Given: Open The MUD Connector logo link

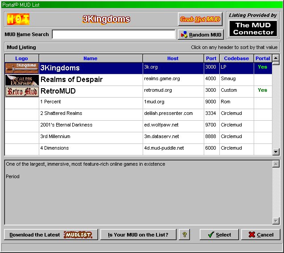Looking at the screenshot, I should click(253, 29).
